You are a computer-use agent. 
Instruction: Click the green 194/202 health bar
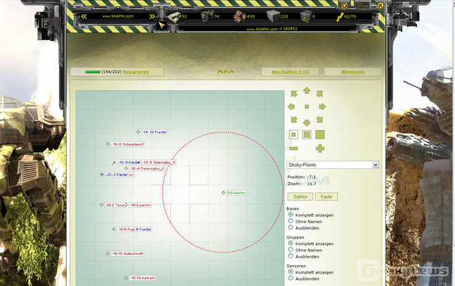pos(93,72)
